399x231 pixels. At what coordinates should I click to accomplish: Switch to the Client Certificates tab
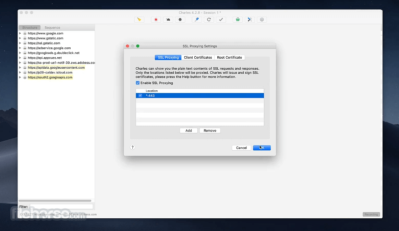tap(198, 58)
